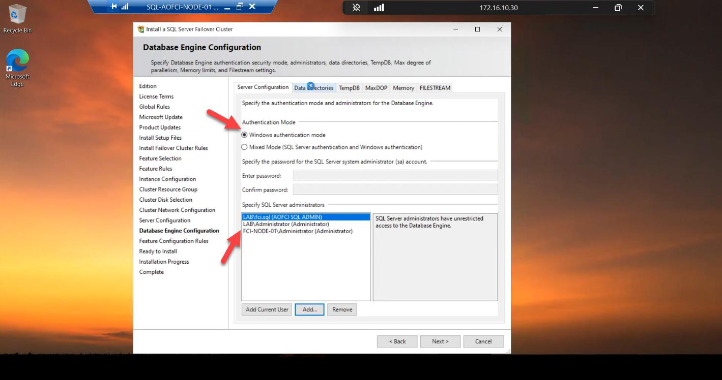The height and width of the screenshot is (380, 722).
Task: Click the SQL-AOFCI-NODE-01 session title
Action: (x=182, y=7)
